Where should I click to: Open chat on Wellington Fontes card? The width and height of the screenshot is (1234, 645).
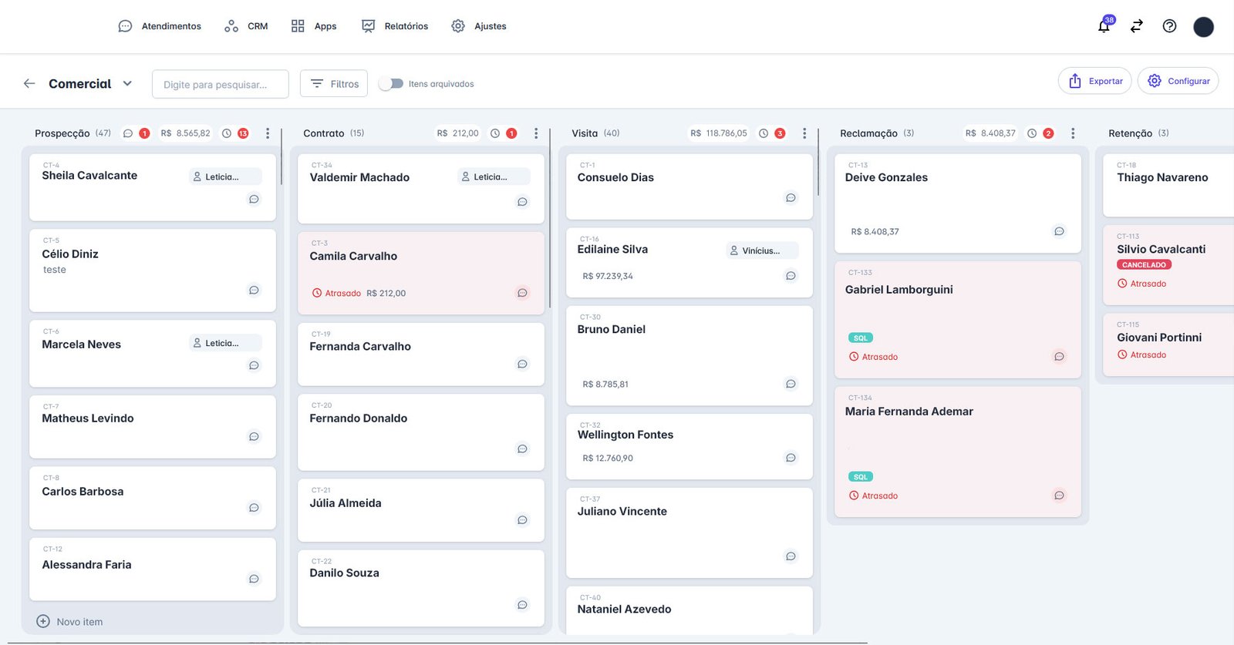tap(791, 458)
